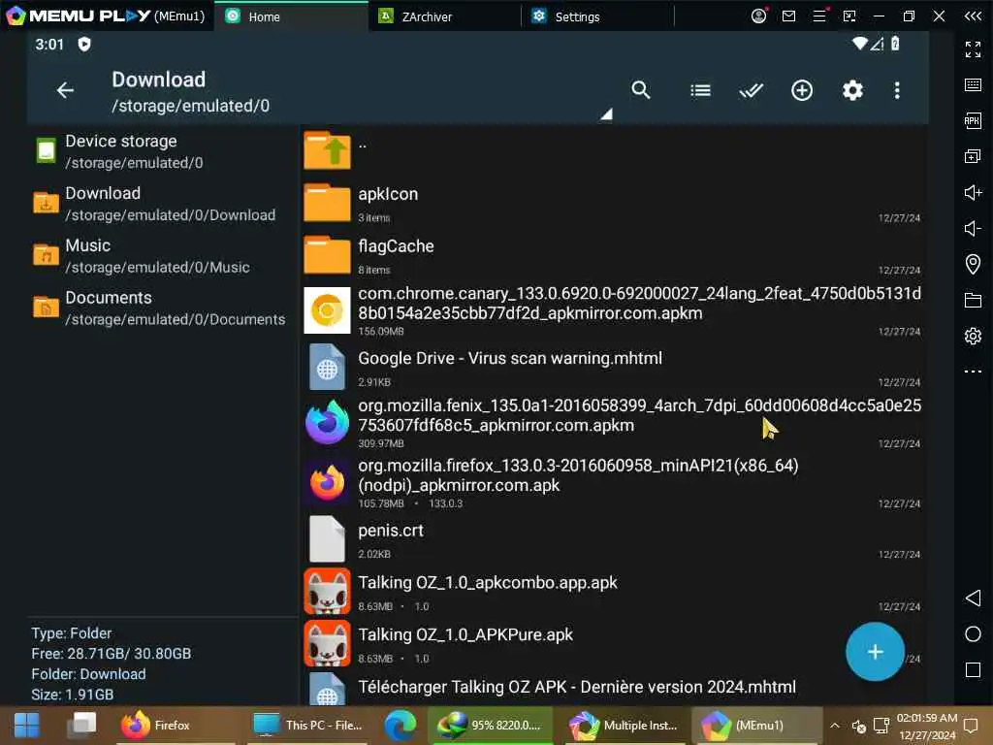Increase volume with speaker plus icon

(x=973, y=192)
